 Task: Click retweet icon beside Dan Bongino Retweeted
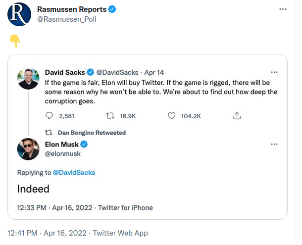coord(49,133)
